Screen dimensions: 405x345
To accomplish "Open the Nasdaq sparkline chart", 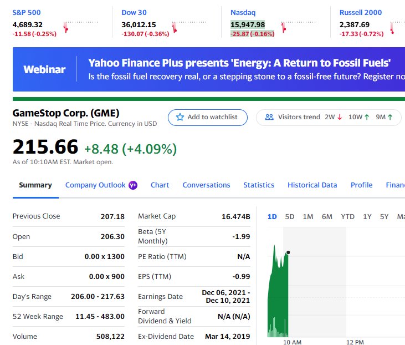I will pos(298,27).
